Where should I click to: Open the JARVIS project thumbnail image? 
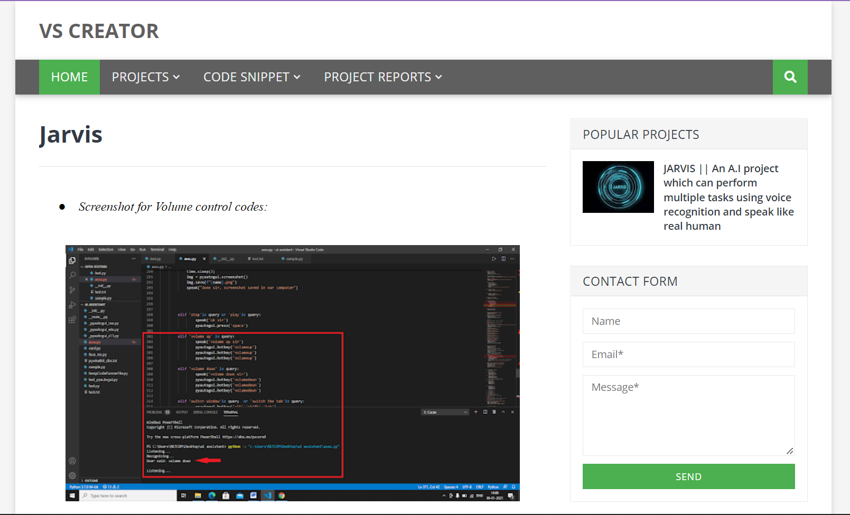(618, 187)
